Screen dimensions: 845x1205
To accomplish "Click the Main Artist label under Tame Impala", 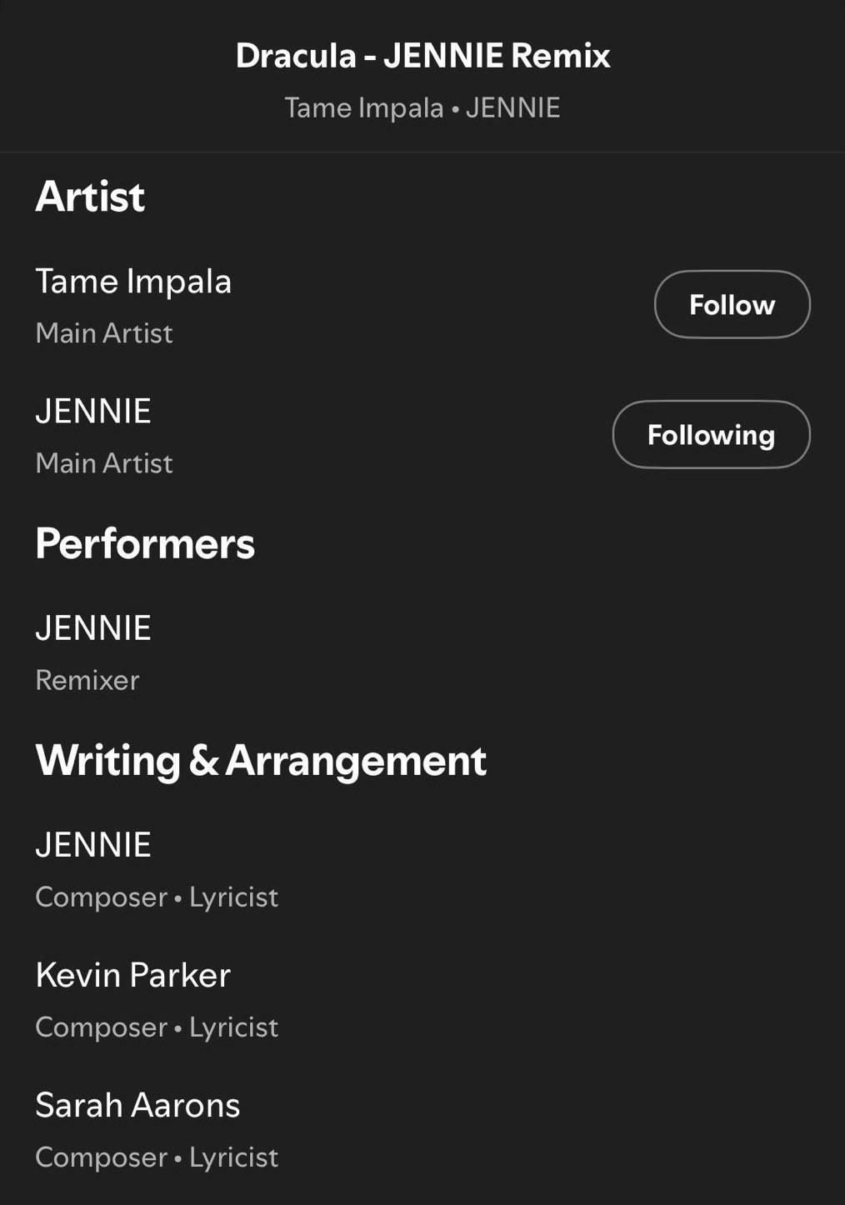I will [104, 333].
